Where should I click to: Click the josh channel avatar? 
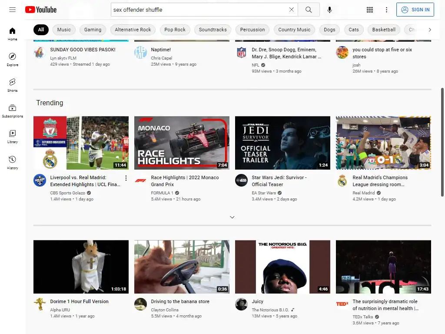342,52
